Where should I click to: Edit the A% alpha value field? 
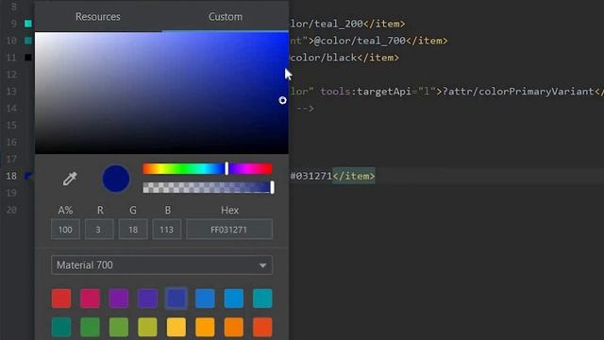65,229
